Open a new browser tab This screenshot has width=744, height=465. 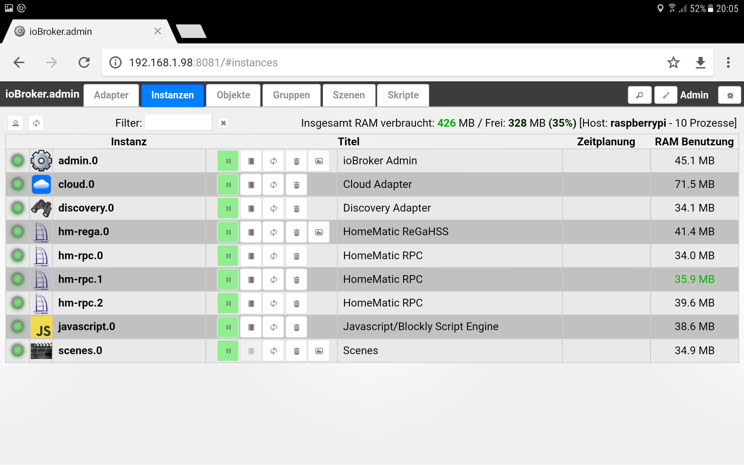(191, 31)
